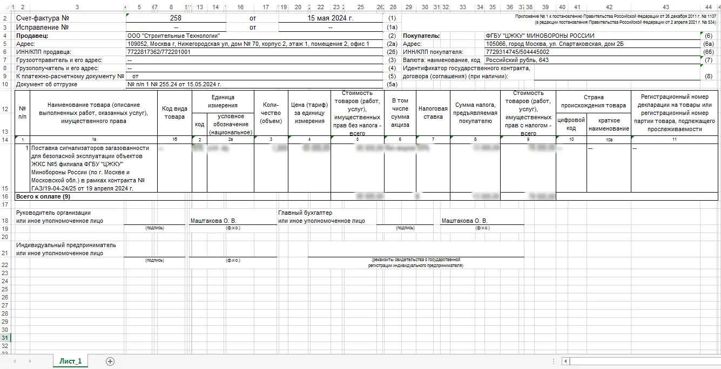Select column header 25
The width and height of the screenshot is (721, 369).
point(360,7)
